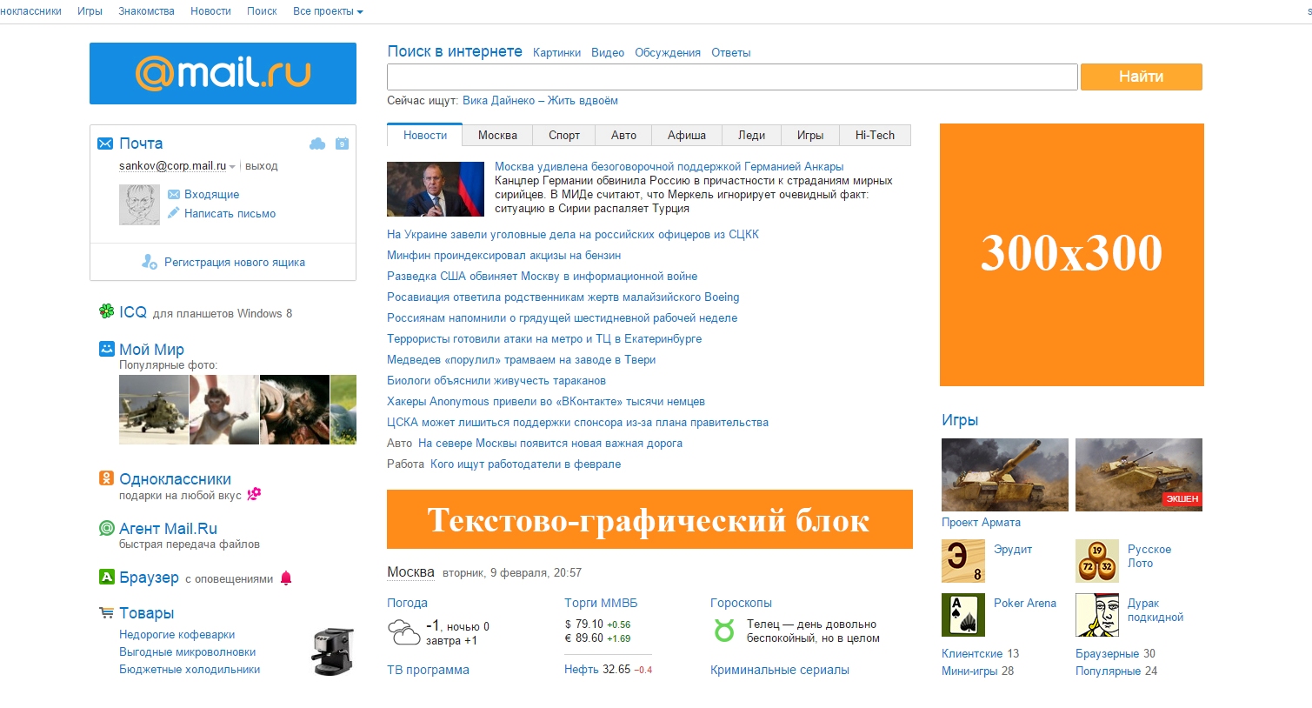Expand the Все проекты dropdown
1312x708 pixels.
coord(328,11)
